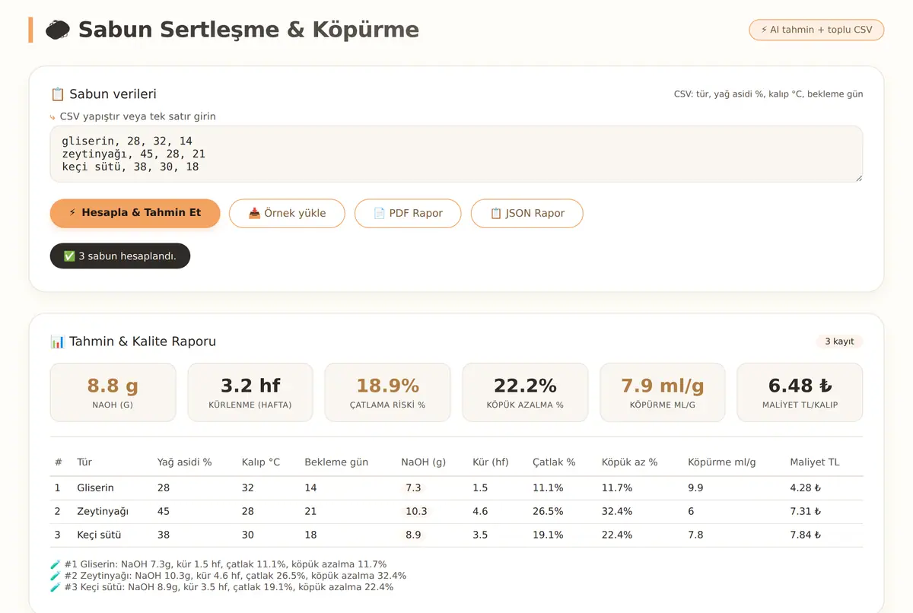Click the 19.1% çatlak cell for Keçi sütü
Image resolution: width=913 pixels, height=613 pixels.
(548, 535)
